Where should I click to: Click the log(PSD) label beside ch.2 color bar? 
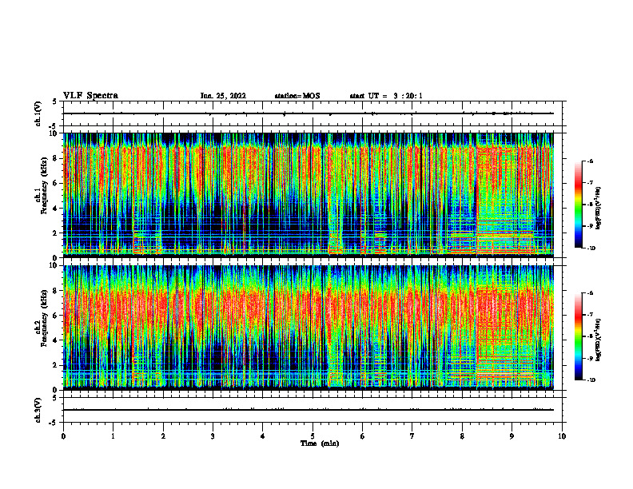(x=598, y=340)
